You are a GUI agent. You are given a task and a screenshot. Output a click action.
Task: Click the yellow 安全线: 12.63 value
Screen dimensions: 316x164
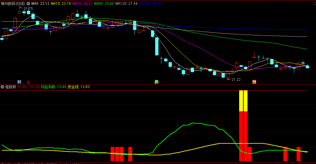(x=79, y=87)
